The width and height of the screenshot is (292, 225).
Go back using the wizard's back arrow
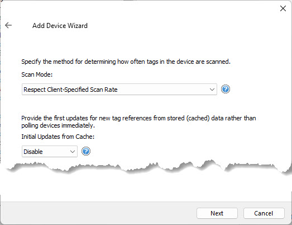point(8,25)
